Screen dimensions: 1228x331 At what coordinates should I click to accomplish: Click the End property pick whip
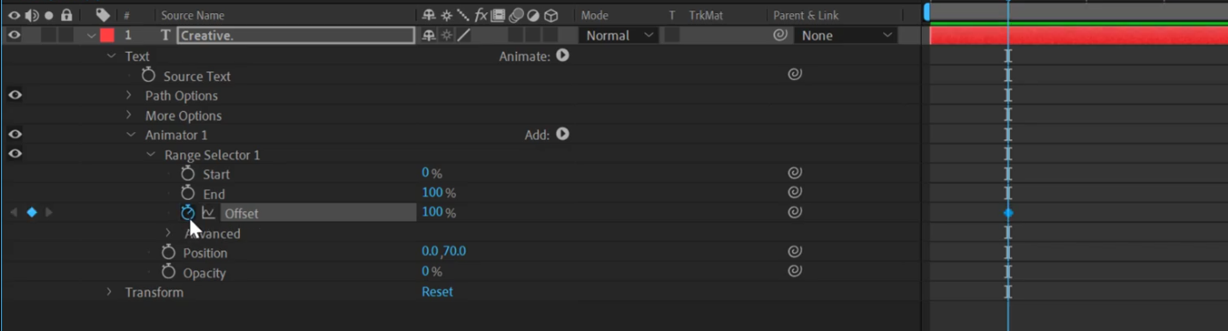tap(795, 192)
